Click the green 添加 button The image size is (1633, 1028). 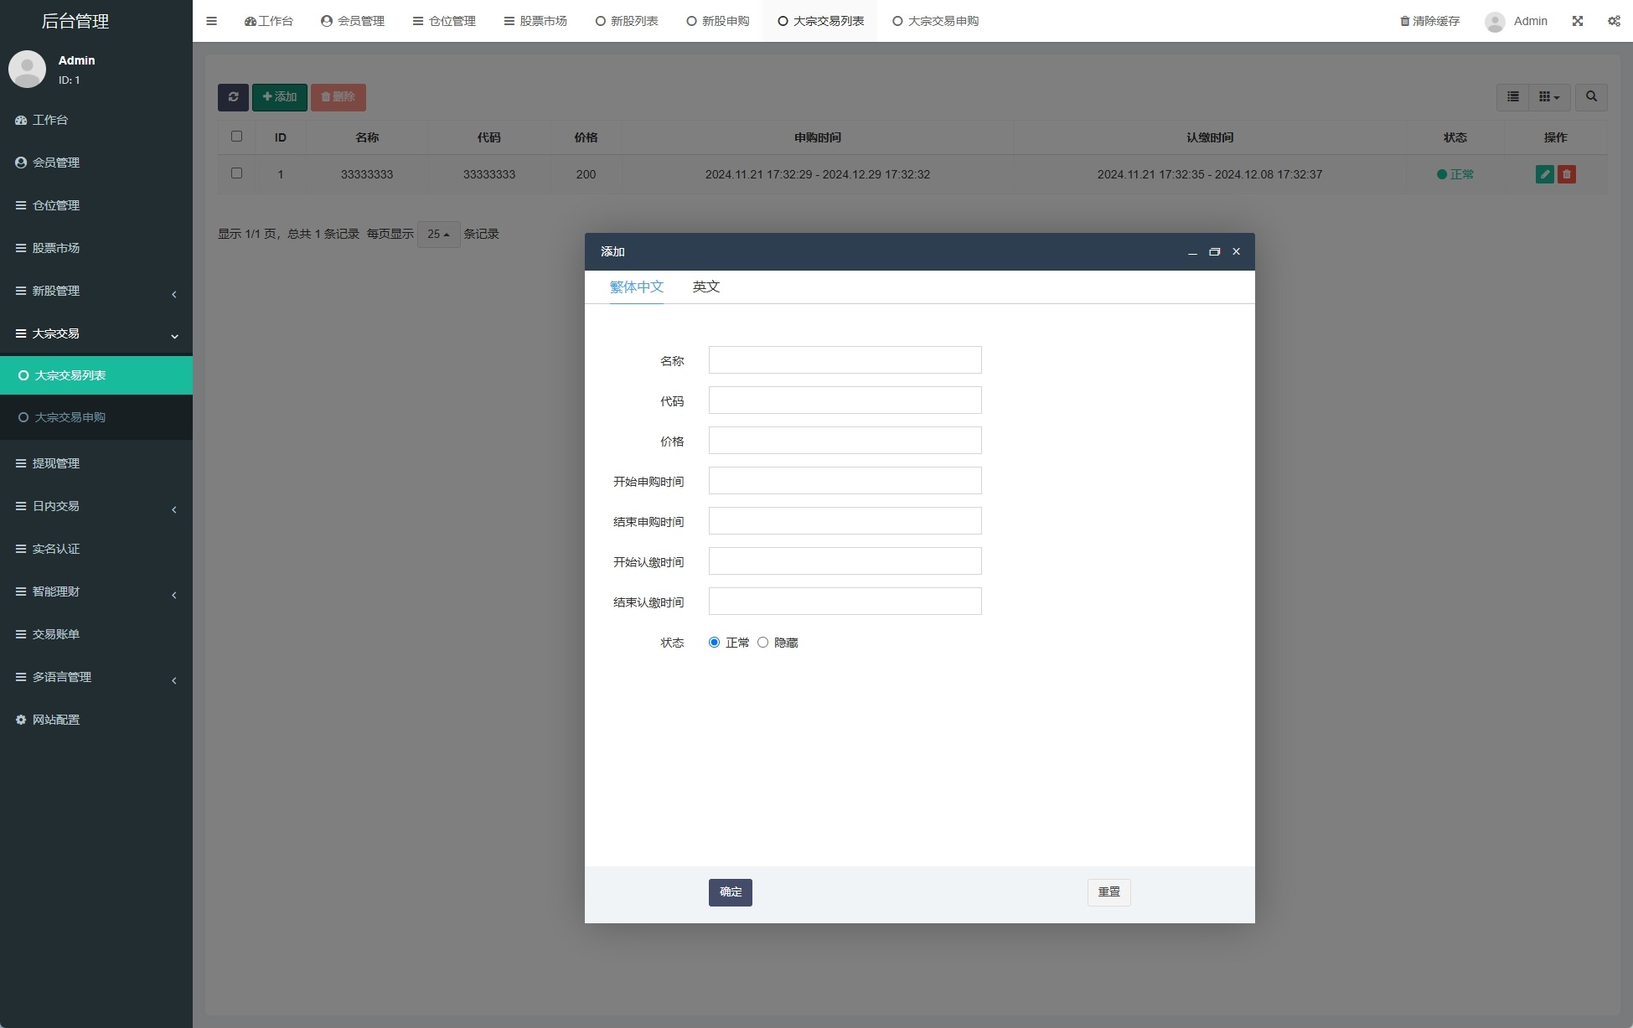pyautogui.click(x=280, y=97)
